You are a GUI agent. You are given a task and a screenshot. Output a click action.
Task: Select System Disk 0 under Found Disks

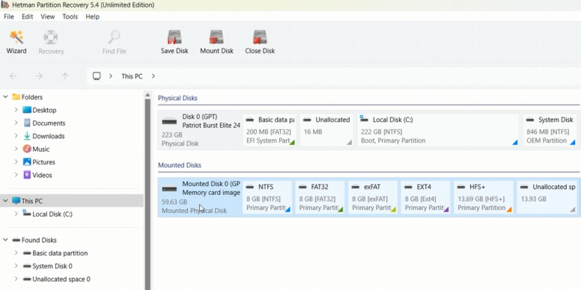[47, 266]
